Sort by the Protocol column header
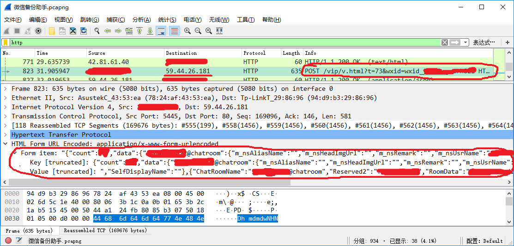Image resolution: width=514 pixels, height=246 pixels. [x=261, y=53]
